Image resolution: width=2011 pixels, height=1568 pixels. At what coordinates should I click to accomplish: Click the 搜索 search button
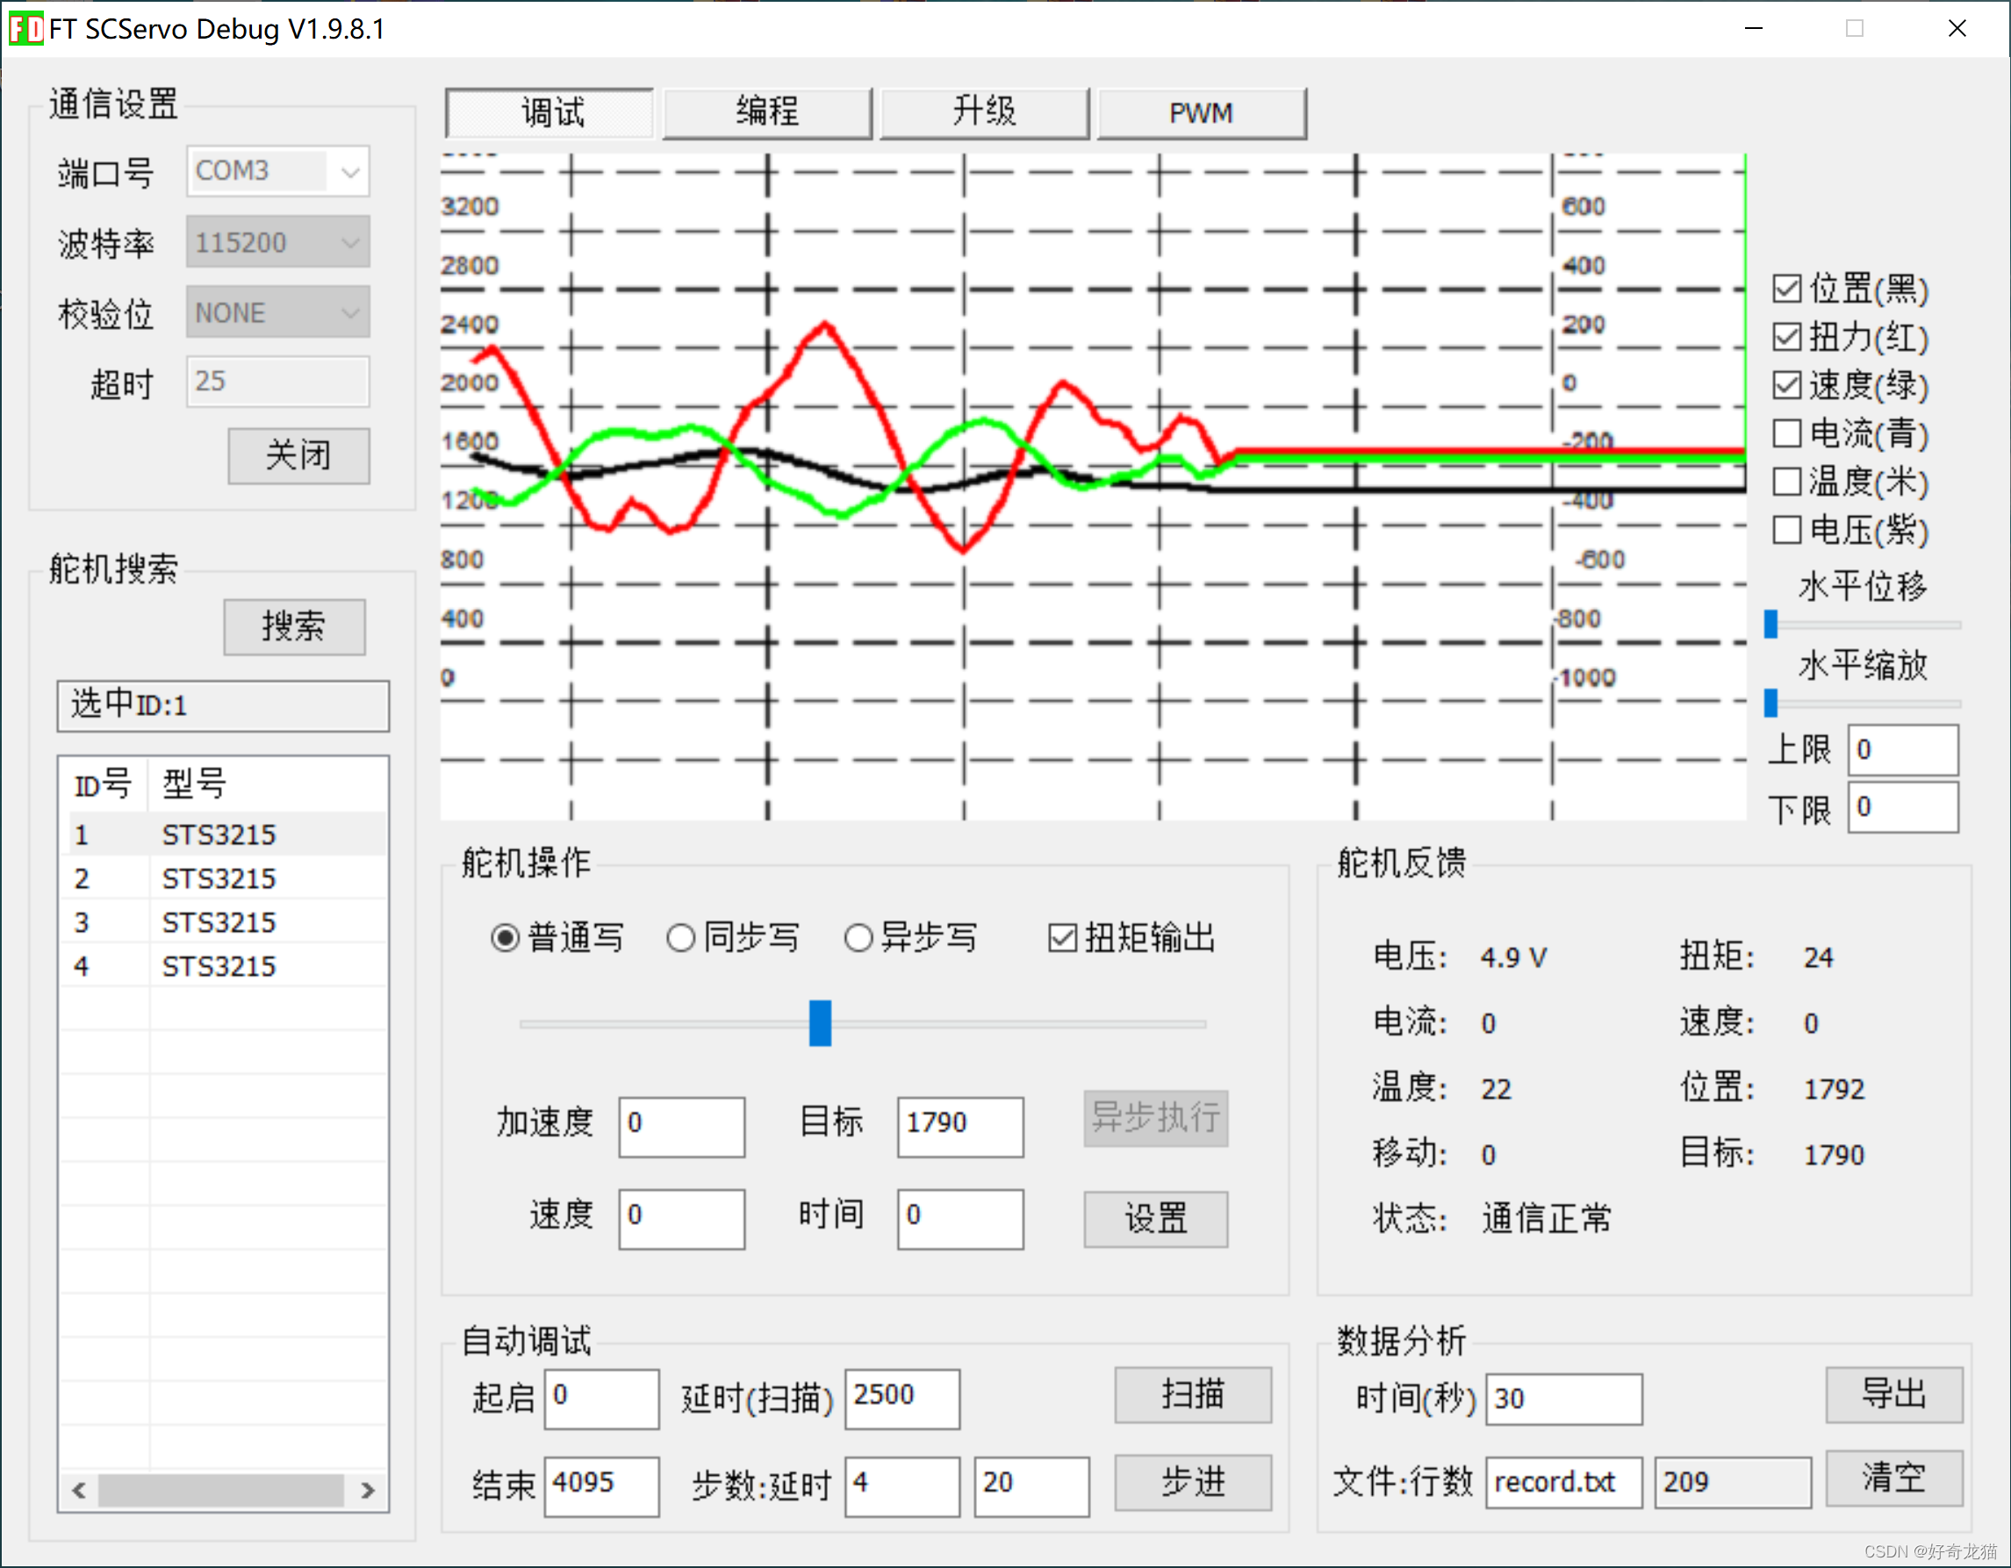[x=294, y=626]
